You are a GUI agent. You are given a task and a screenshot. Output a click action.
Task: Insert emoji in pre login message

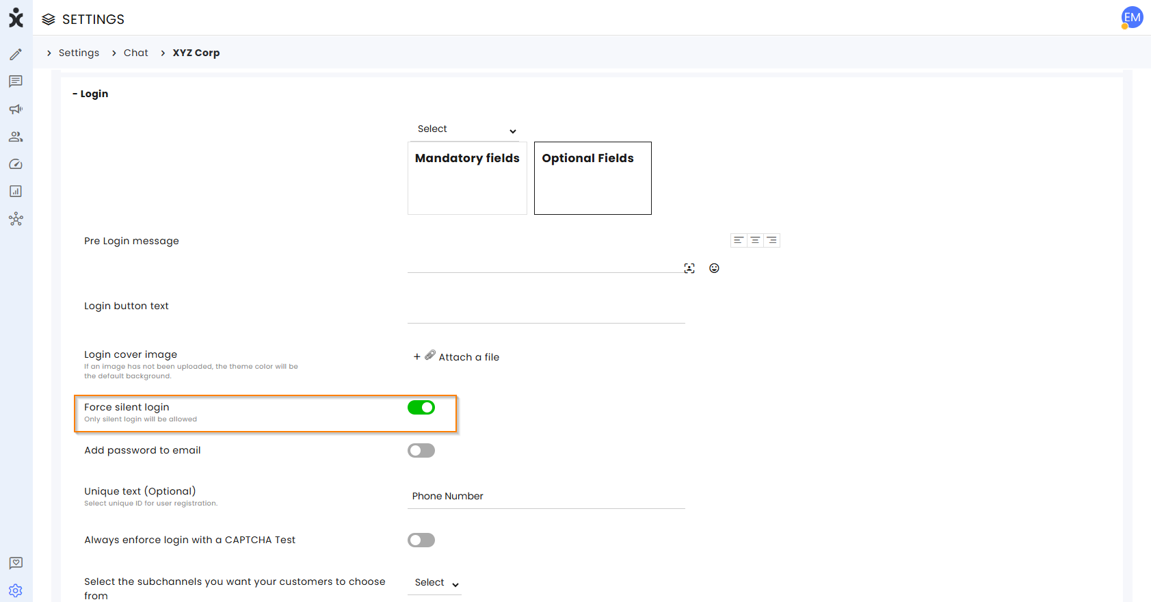[714, 268]
